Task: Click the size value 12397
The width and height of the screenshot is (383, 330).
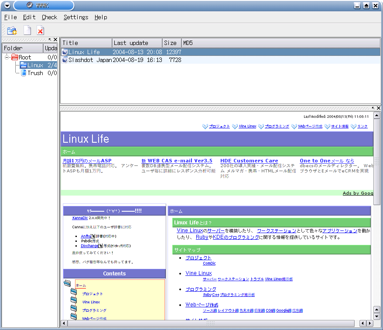Action: tap(174, 52)
